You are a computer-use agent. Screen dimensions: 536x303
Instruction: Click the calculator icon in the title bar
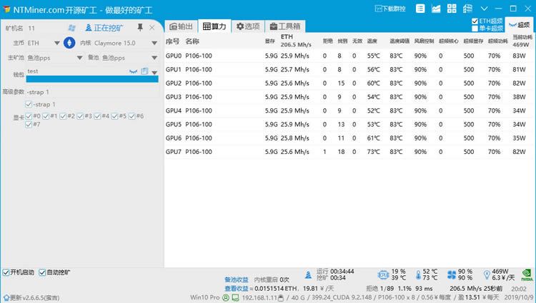[467, 9]
